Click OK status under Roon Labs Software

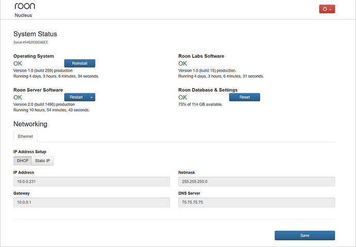click(x=183, y=63)
